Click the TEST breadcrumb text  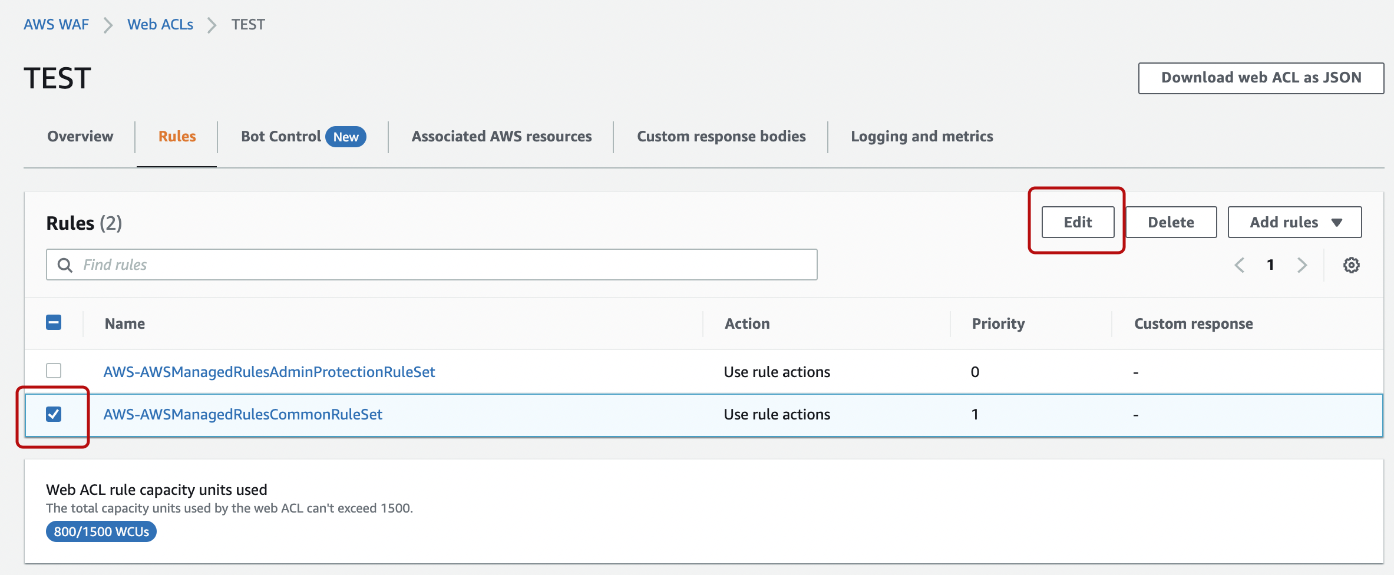pyautogui.click(x=248, y=25)
